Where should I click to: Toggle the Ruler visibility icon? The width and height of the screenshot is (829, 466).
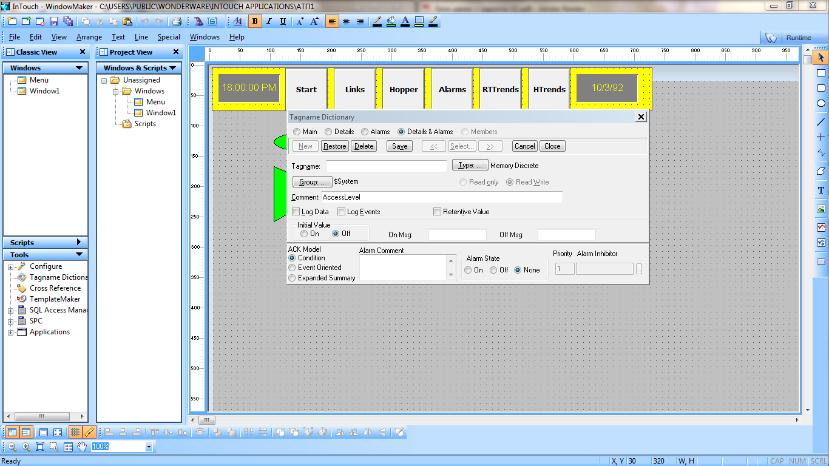click(89, 432)
